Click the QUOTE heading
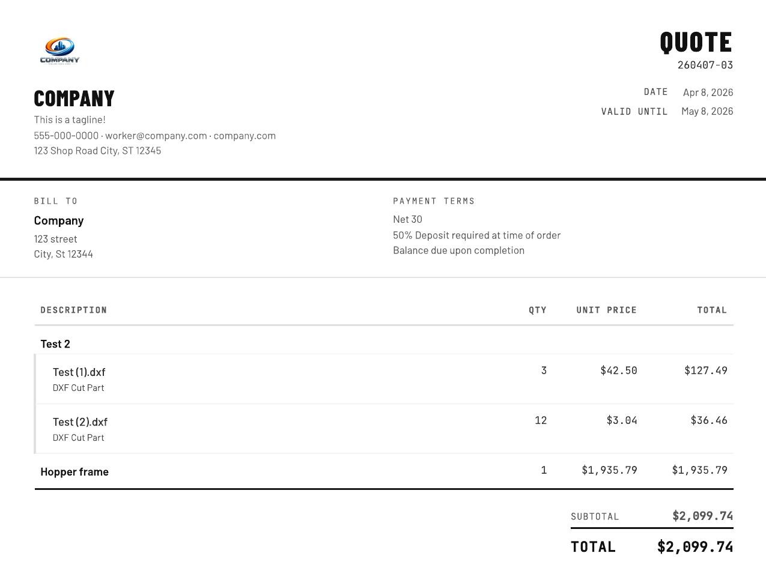Viewport: 766px width, 574px height. pos(696,43)
